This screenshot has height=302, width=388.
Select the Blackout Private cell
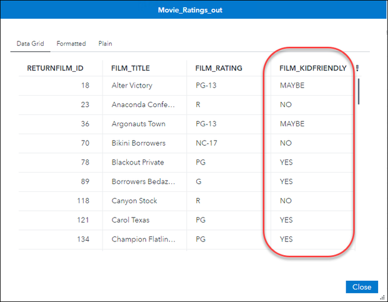click(x=137, y=163)
